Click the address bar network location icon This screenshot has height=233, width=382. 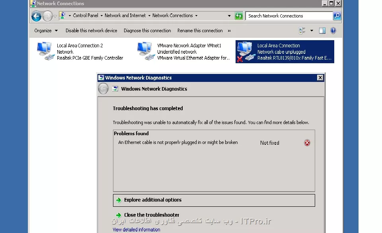point(62,16)
